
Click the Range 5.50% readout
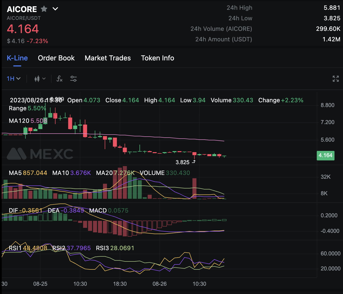[x=27, y=108]
